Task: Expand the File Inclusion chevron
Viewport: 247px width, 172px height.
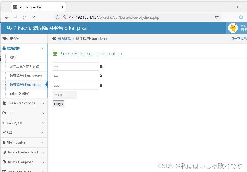Action: pos(43,142)
